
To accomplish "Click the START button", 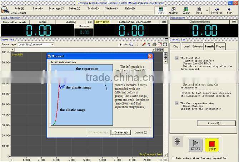I will coord(195,145).
